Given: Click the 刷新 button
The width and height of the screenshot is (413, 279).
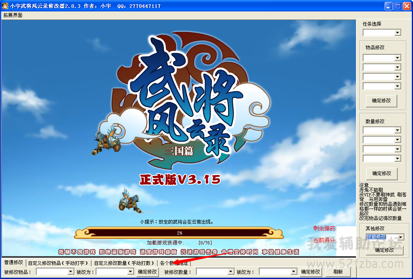Looking at the screenshot, I should click(x=338, y=272).
